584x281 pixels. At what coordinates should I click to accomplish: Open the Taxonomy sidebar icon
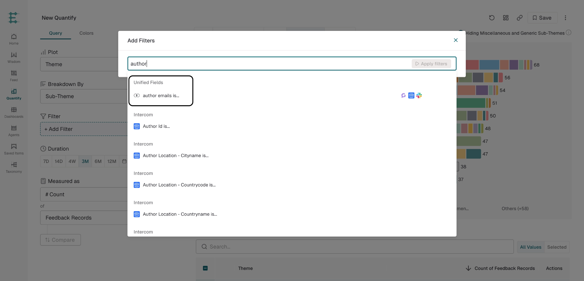point(14,168)
